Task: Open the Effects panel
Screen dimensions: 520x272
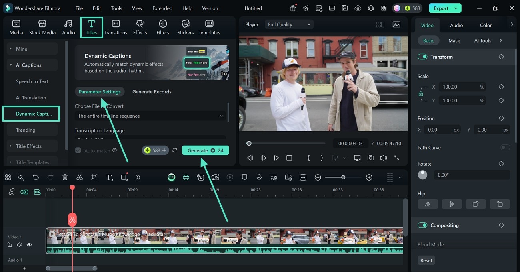Action: pos(140,28)
